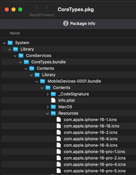The height and width of the screenshot is (175, 136).
Task: Click the MacOS folder icon
Action: coord(53,107)
